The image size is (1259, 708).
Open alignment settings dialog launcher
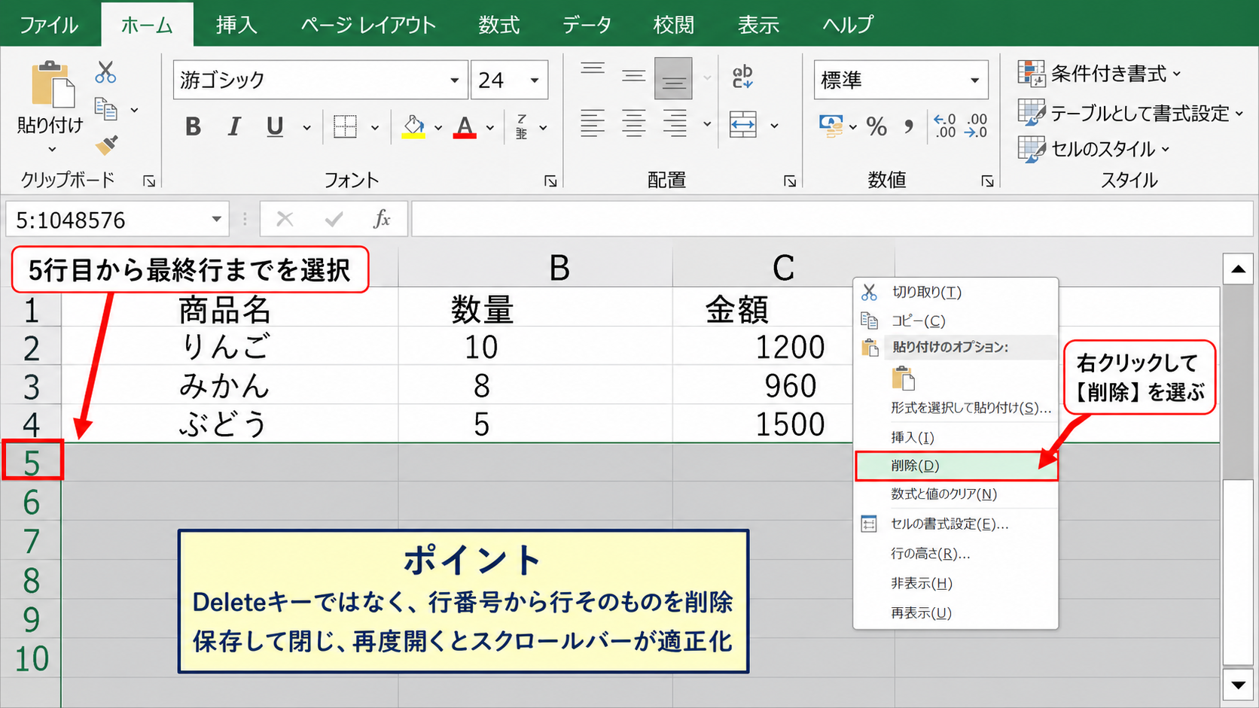coord(789,181)
